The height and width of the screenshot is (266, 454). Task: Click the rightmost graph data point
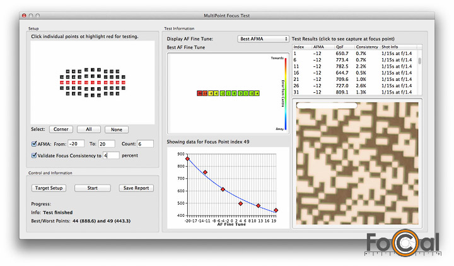click(276, 210)
